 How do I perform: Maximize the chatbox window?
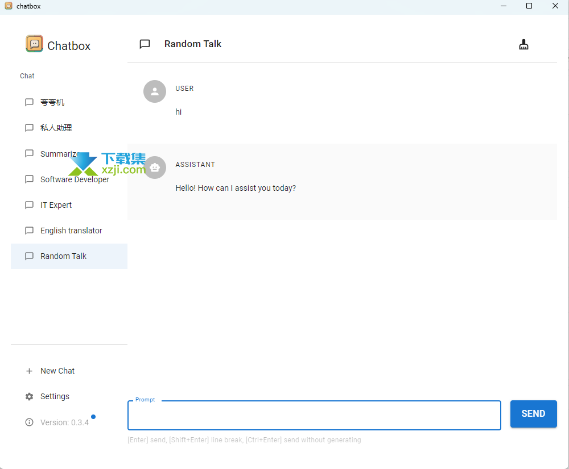pyautogui.click(x=529, y=6)
